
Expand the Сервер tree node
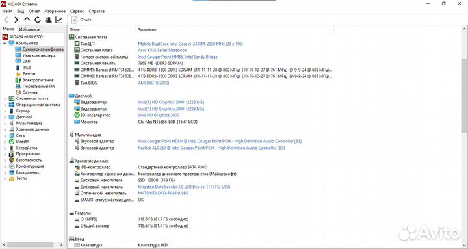[x=5, y=111]
